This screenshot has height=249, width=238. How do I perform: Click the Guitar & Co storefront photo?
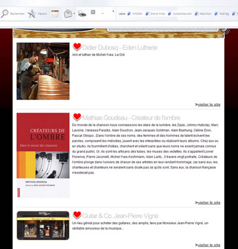coord(43,226)
